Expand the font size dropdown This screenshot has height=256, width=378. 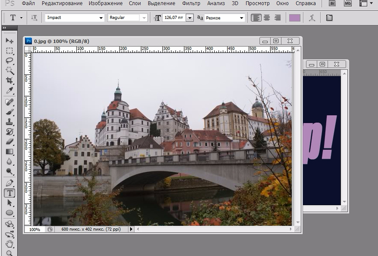189,18
